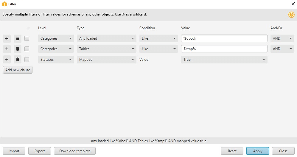Expand the Level dropdown showing Statuses
The height and width of the screenshot is (157, 297).
click(56, 60)
